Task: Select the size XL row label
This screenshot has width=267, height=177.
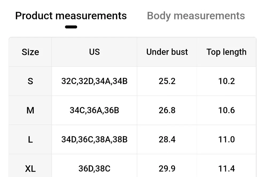Action: [x=30, y=169]
